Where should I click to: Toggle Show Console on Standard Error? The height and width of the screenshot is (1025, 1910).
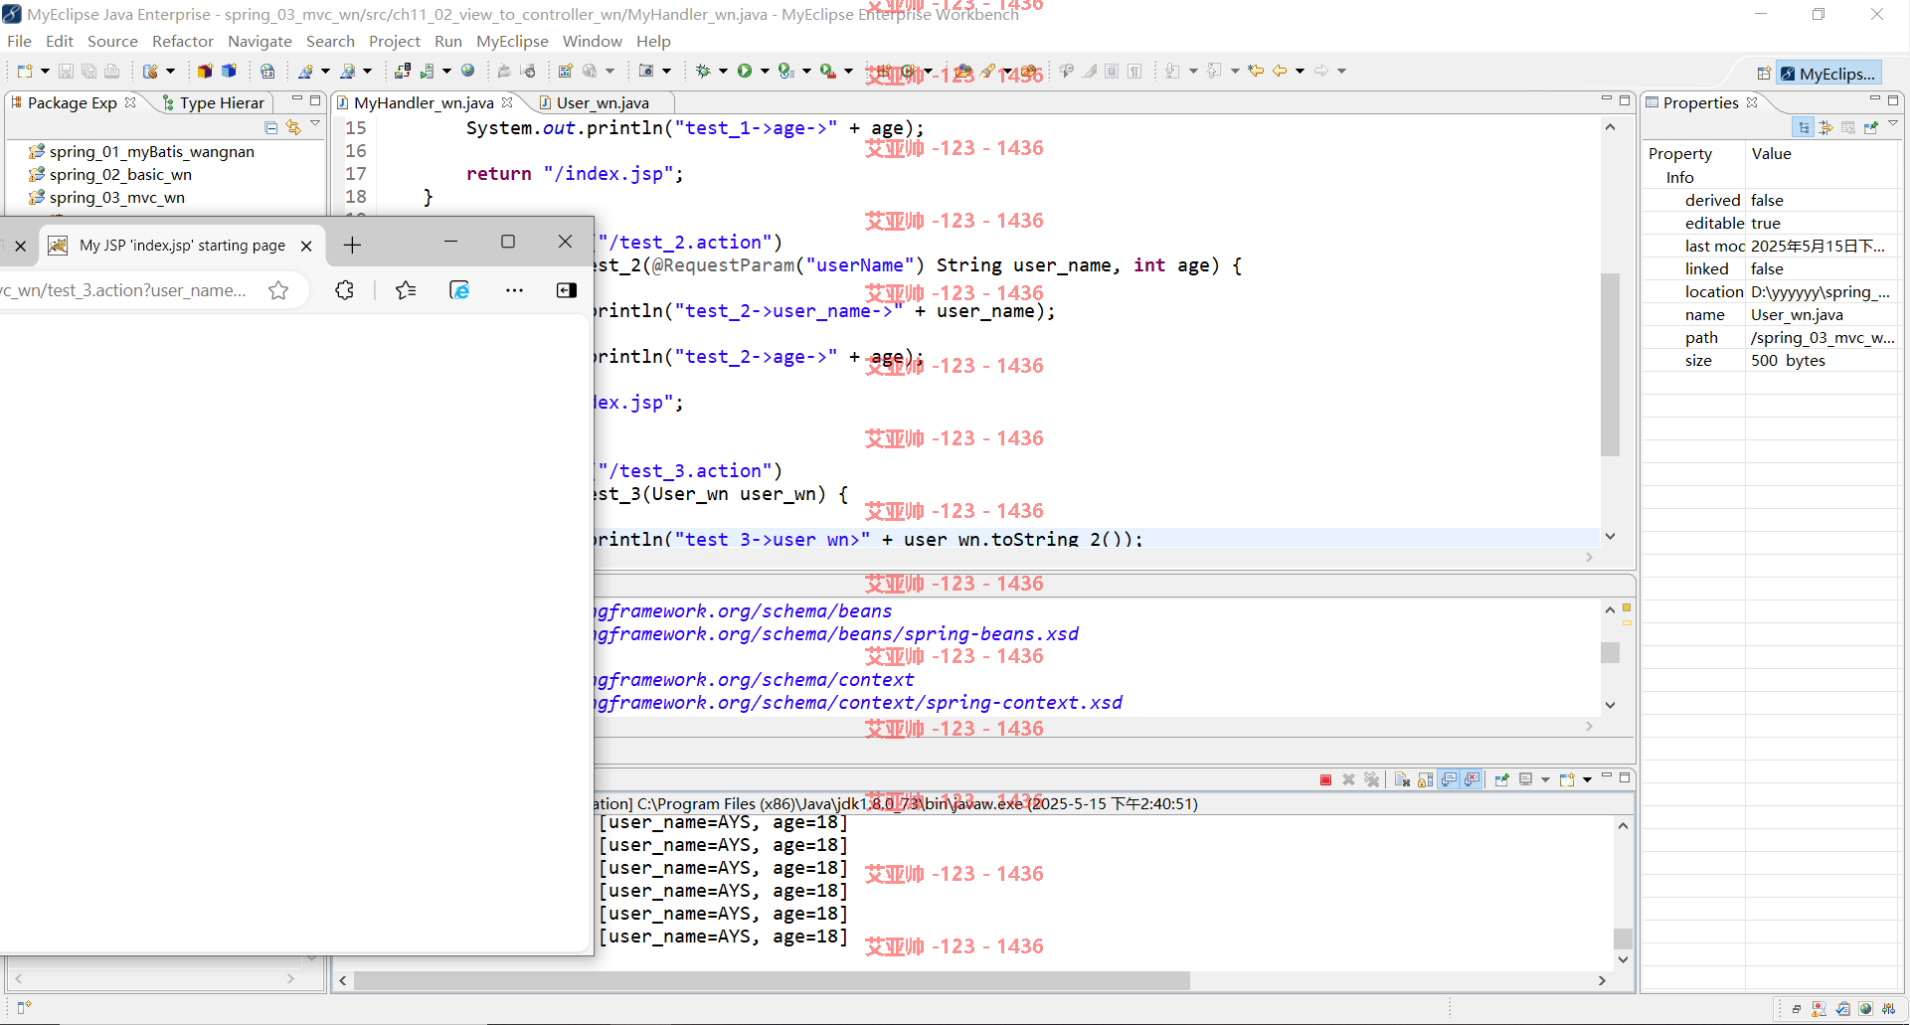(1472, 779)
